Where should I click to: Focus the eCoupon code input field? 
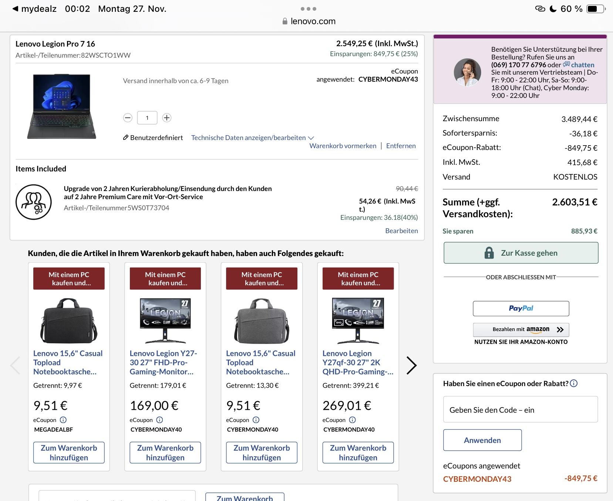[521, 409]
